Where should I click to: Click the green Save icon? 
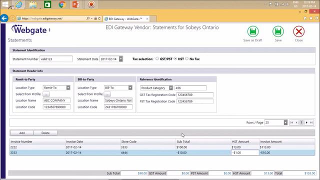278,31
